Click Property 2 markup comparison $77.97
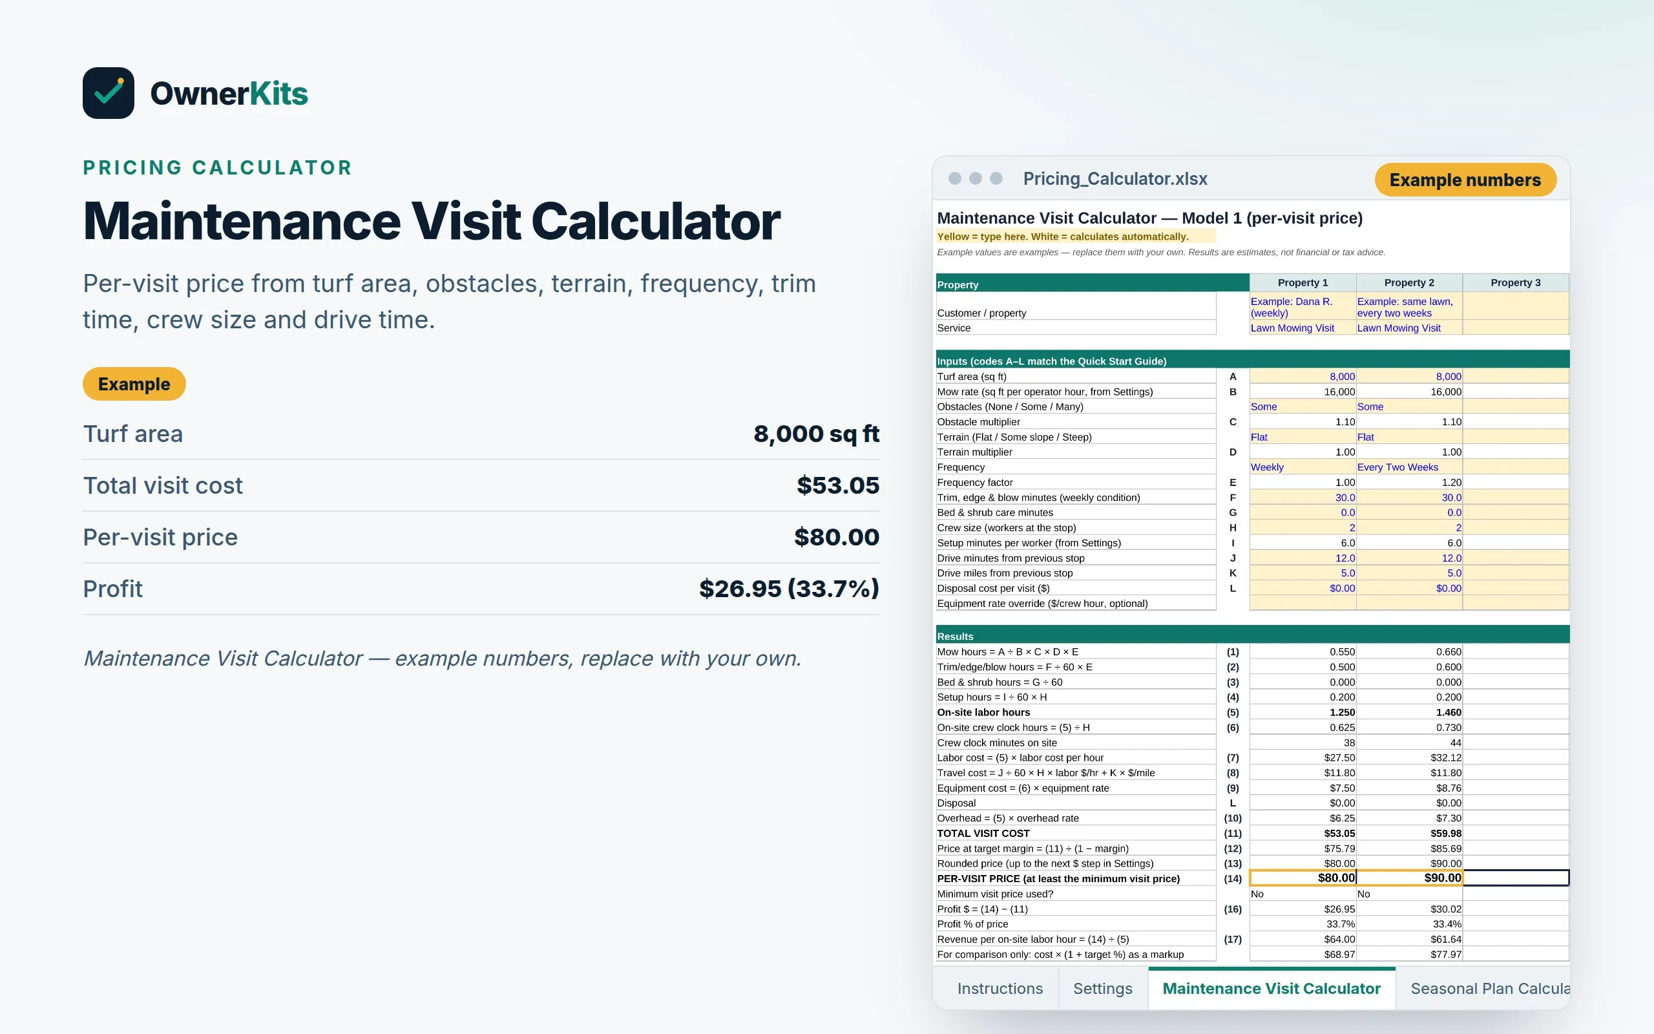1654x1034 pixels. [x=1409, y=954]
